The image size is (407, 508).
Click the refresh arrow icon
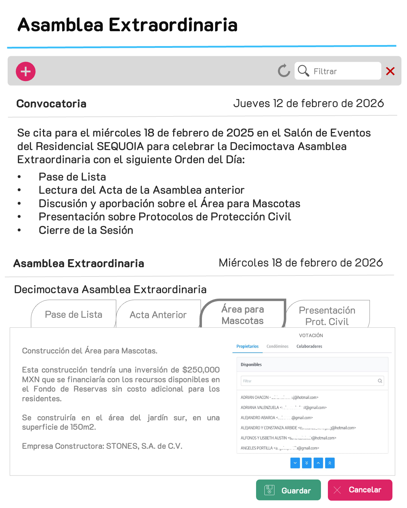click(x=284, y=71)
